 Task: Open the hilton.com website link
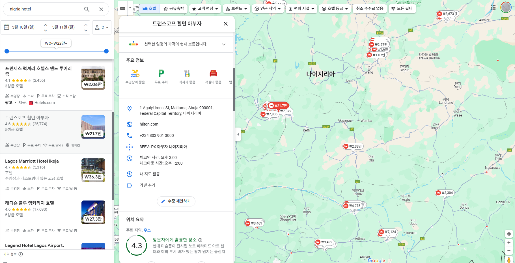click(x=149, y=124)
